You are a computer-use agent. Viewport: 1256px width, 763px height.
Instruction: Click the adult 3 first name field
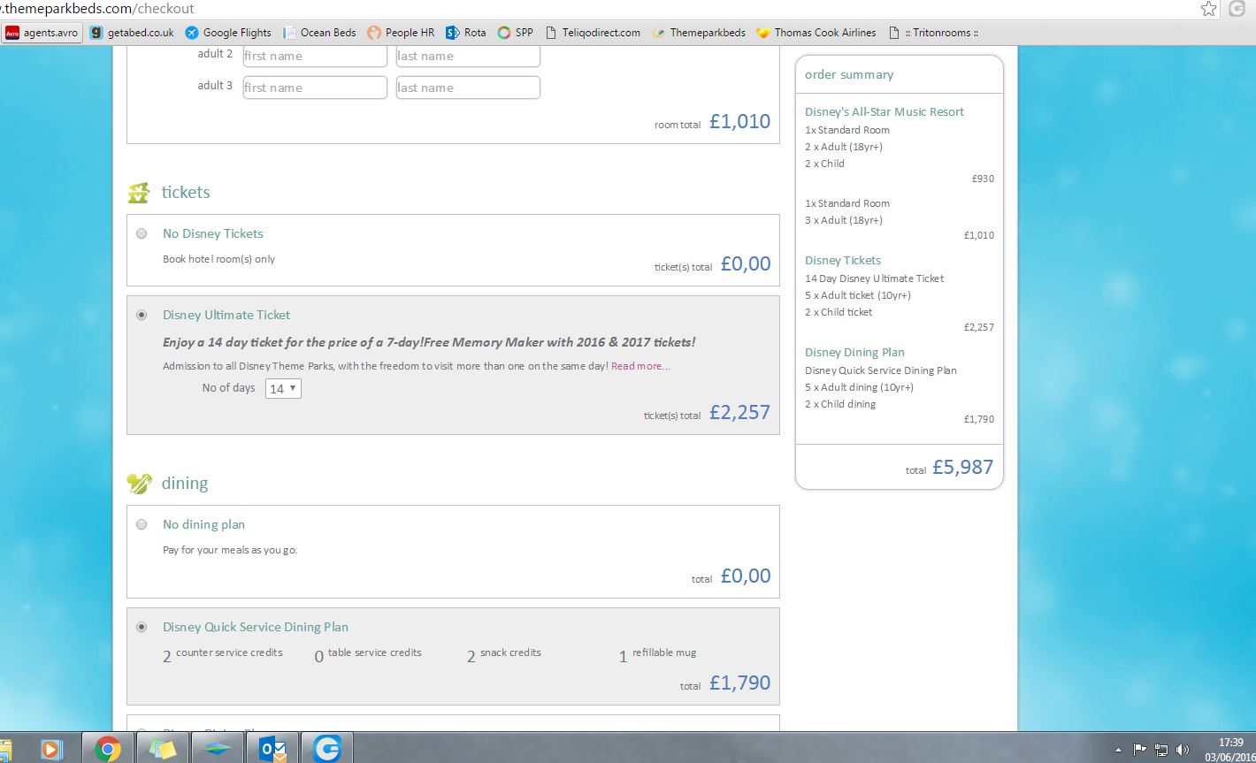[x=315, y=88]
